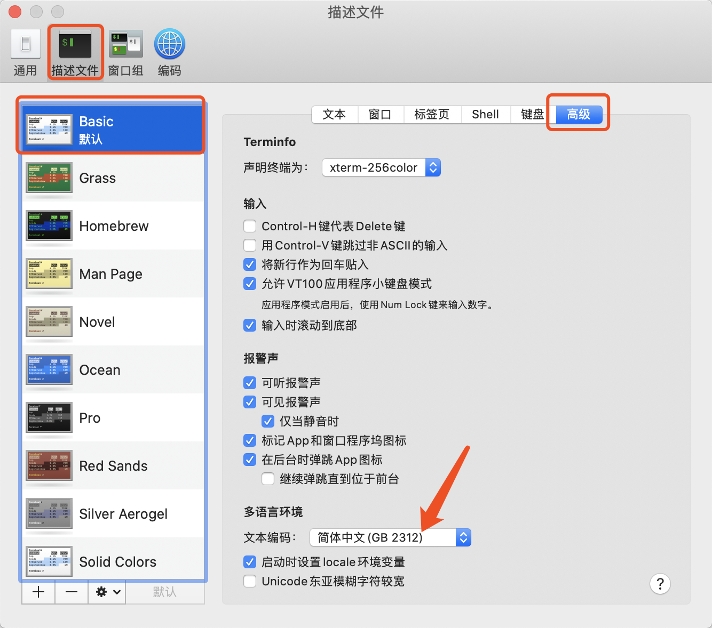
Task: Remove the selected profile with the minus button
Action: click(x=71, y=592)
